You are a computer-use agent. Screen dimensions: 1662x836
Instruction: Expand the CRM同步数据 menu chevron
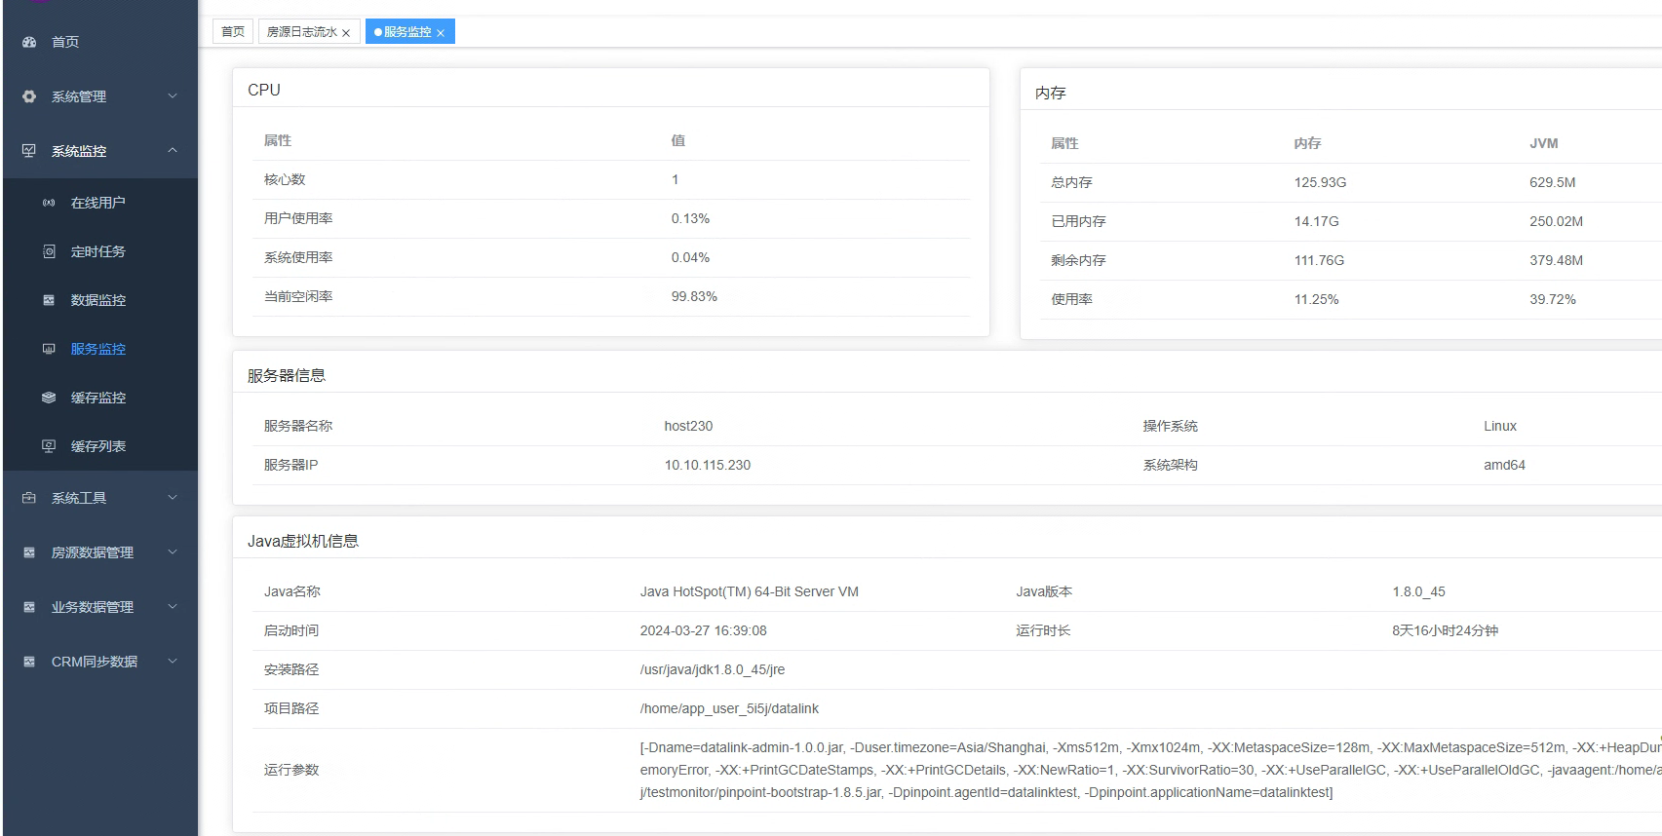coord(173,661)
